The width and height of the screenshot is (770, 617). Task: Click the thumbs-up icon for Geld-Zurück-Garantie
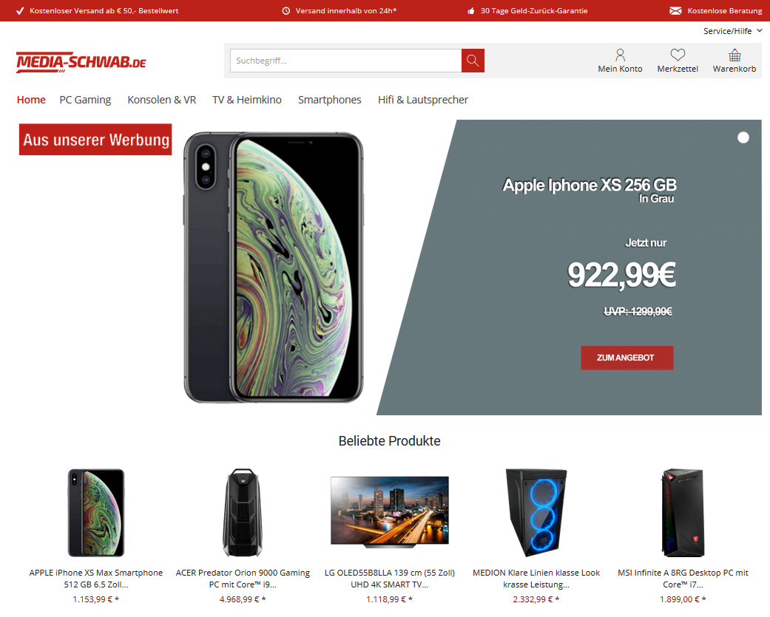click(x=470, y=11)
